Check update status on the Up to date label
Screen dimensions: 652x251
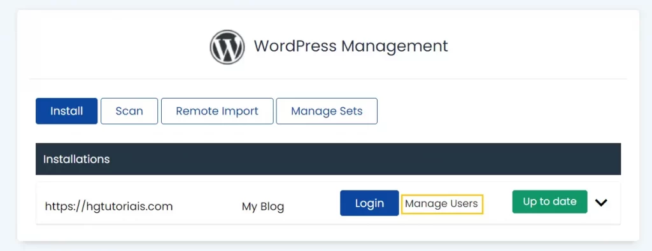coord(549,201)
